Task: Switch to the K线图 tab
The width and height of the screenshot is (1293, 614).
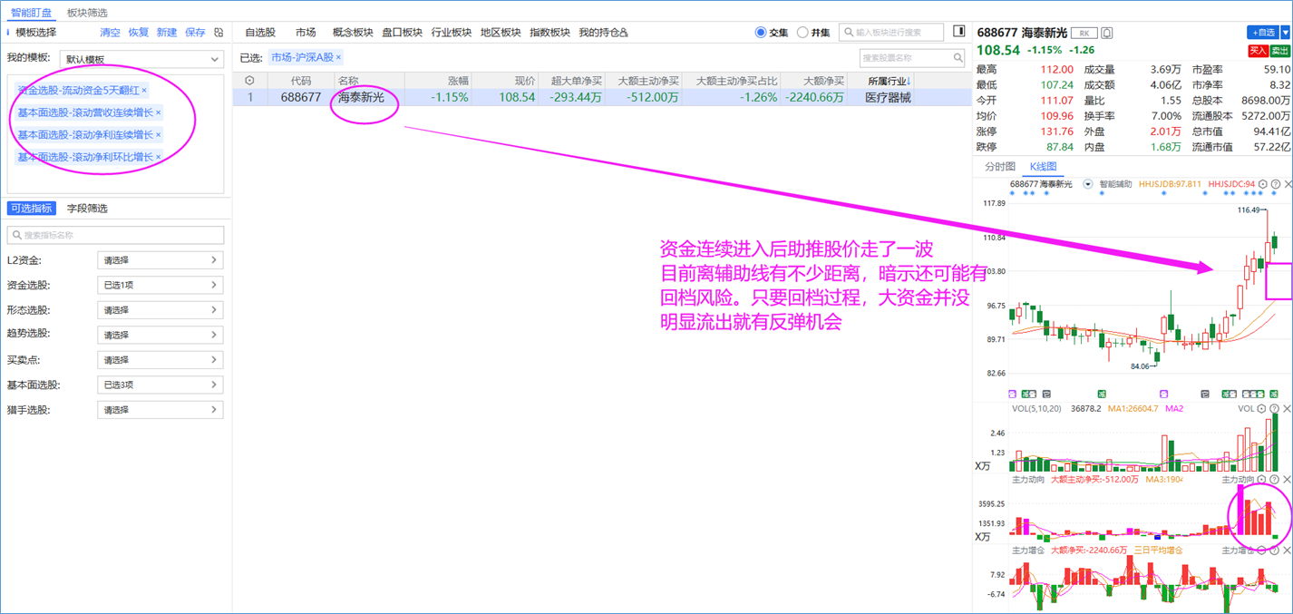Action: pos(1044,167)
